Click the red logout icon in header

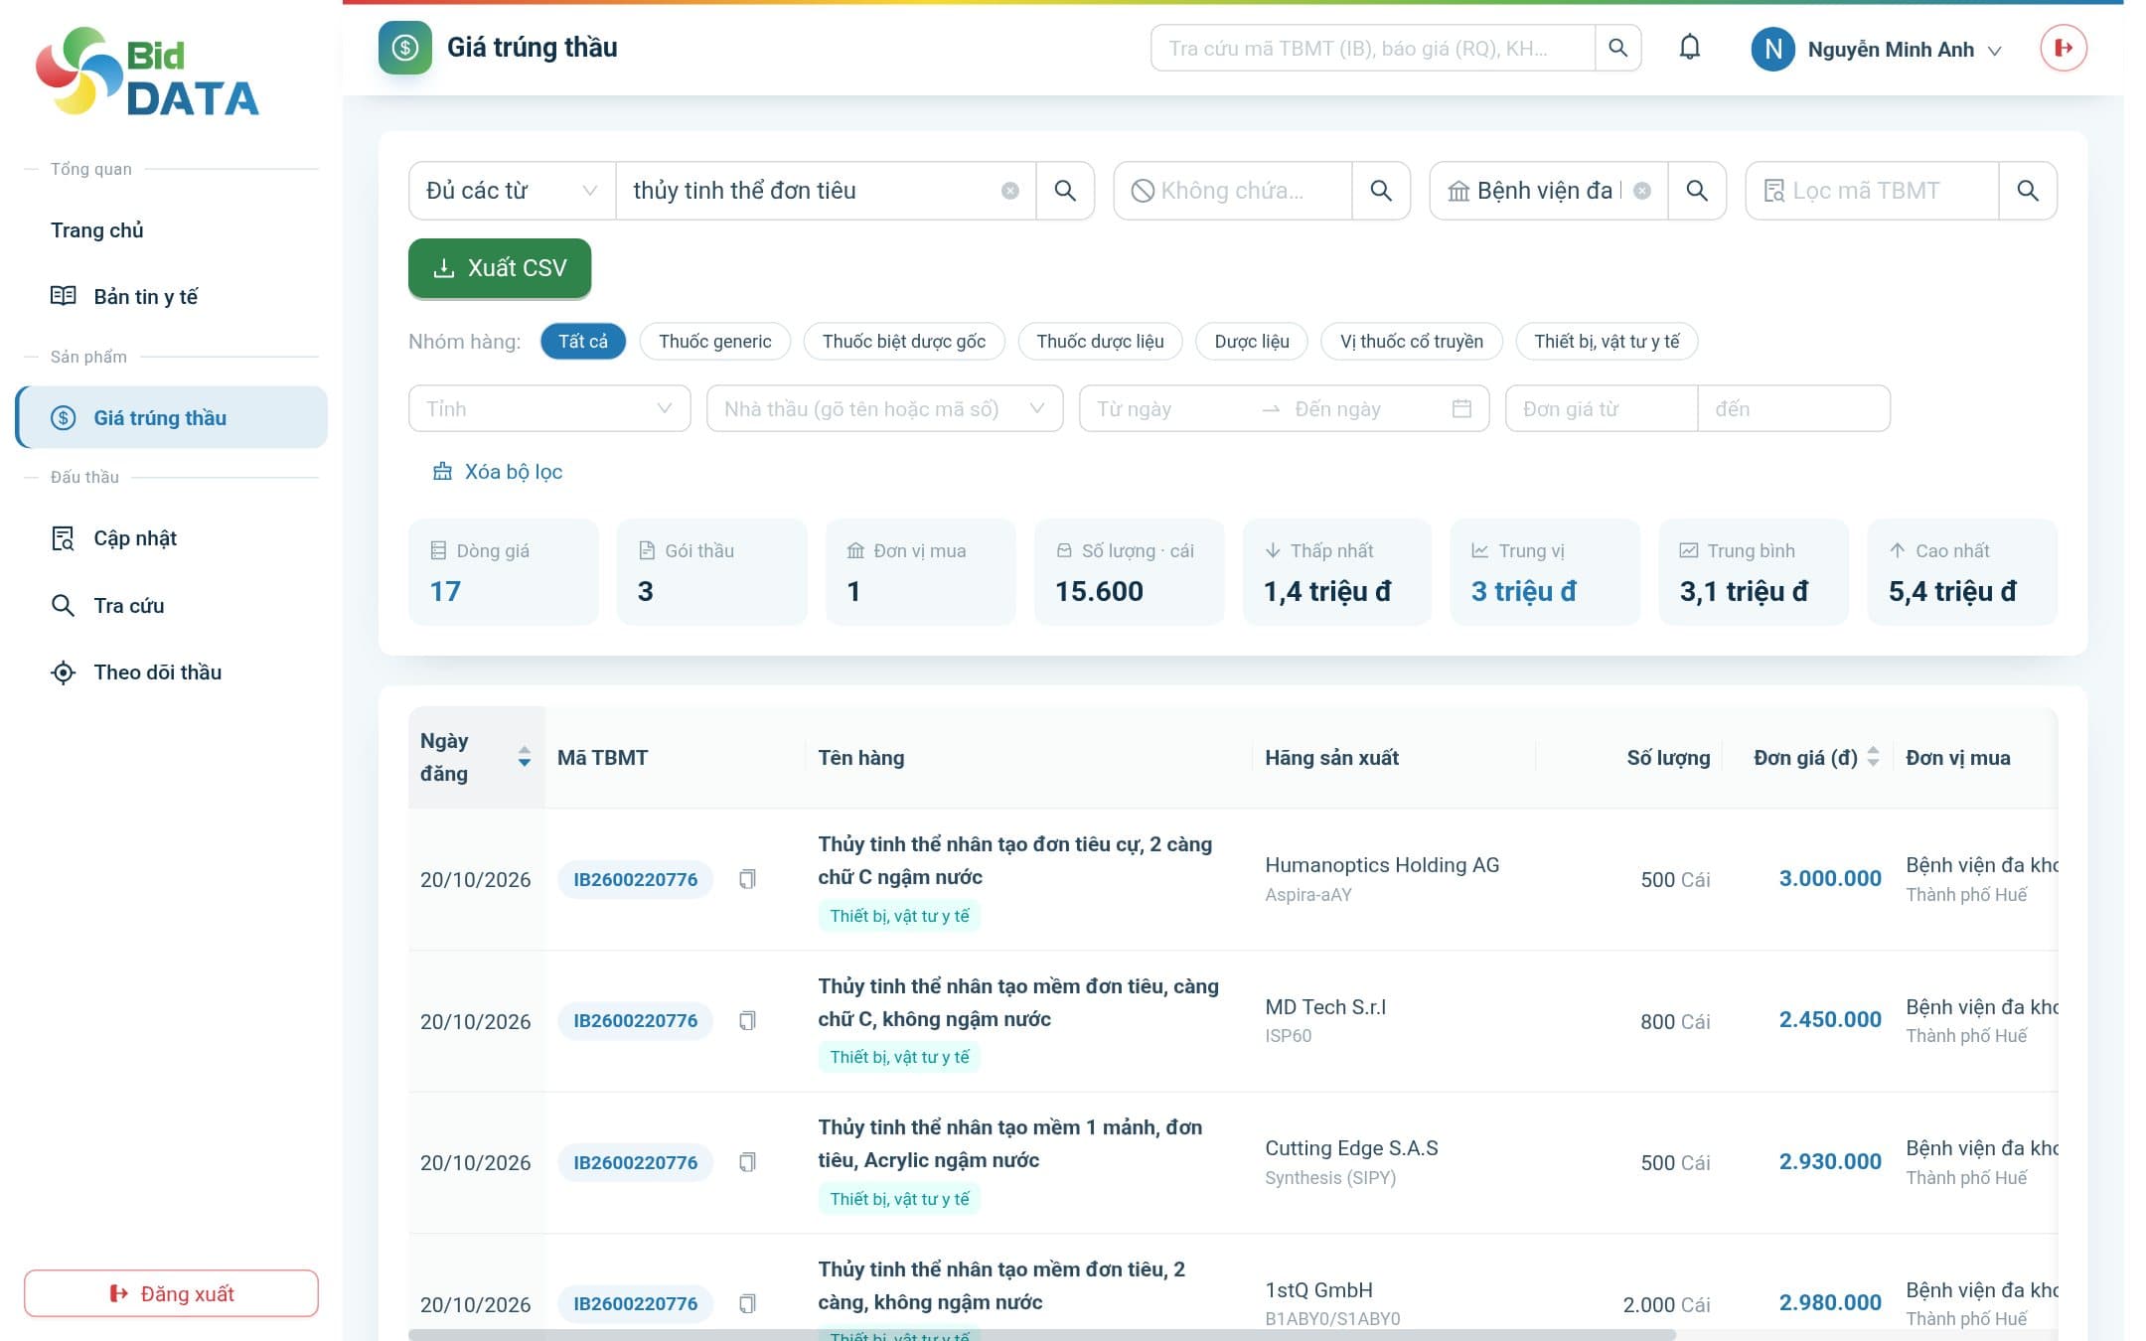click(2064, 48)
